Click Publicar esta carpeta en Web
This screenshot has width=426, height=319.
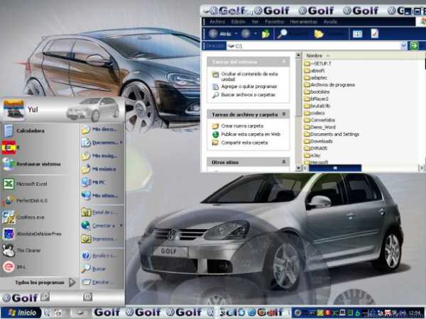tap(251, 134)
